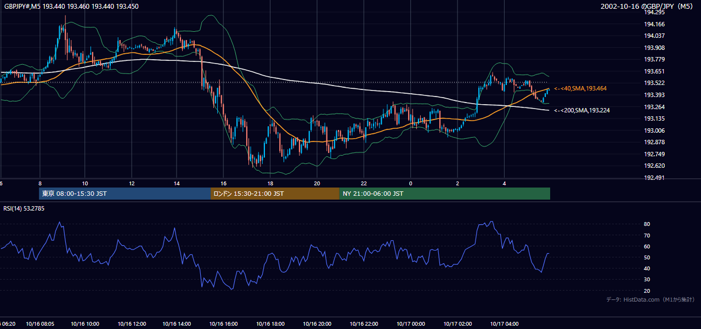Image resolution: width=701 pixels, height=329 pixels.
Task: Click price level 193.006 on the axis
Action: [x=654, y=131]
